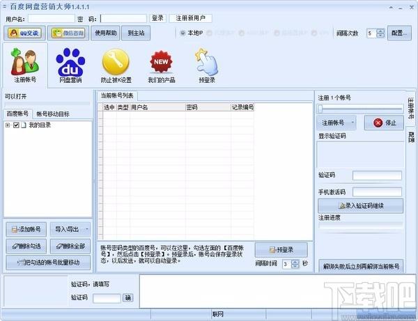
Task: Click the bottom 验证码 input field
Action: (107, 298)
